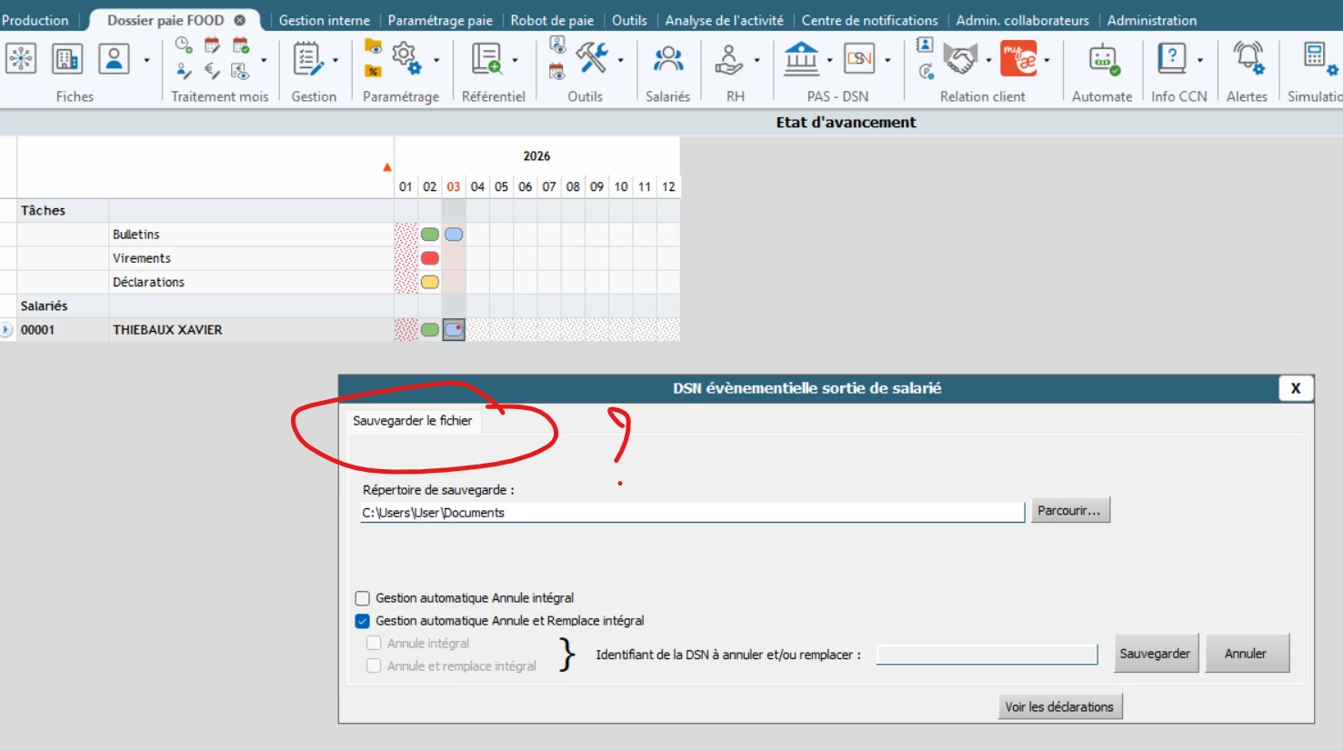Open the Gestion interne menu
1343x751 pixels.
(325, 20)
